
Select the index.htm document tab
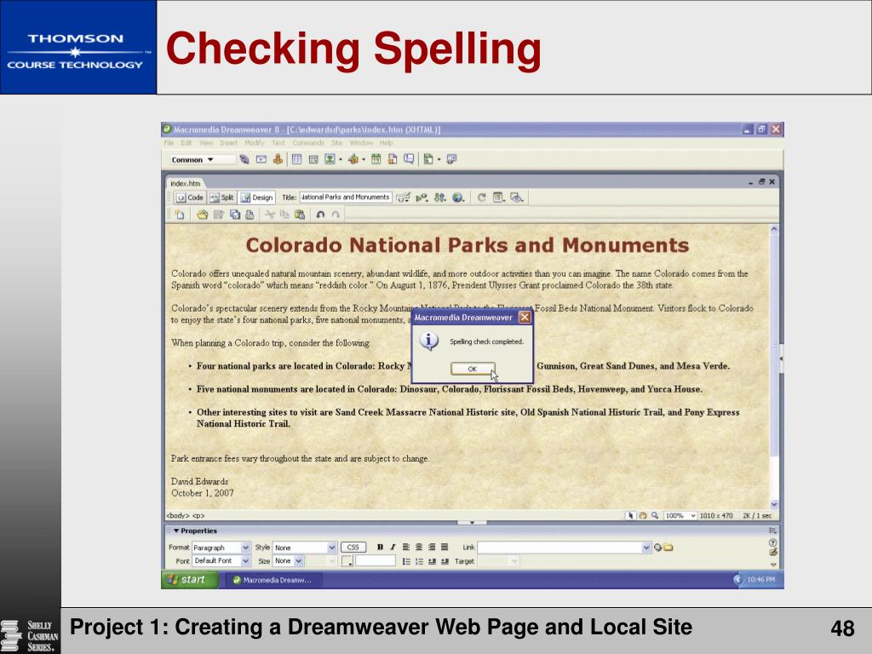pos(185,184)
